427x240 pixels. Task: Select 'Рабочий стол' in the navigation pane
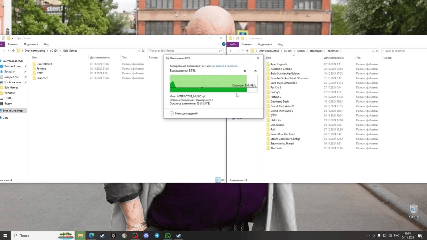(x=13, y=66)
